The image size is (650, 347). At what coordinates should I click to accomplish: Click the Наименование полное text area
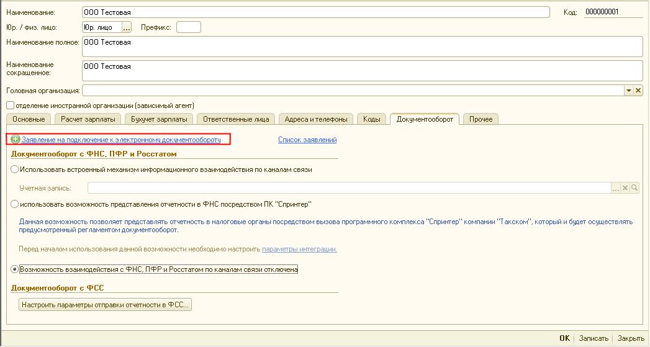tap(363, 47)
